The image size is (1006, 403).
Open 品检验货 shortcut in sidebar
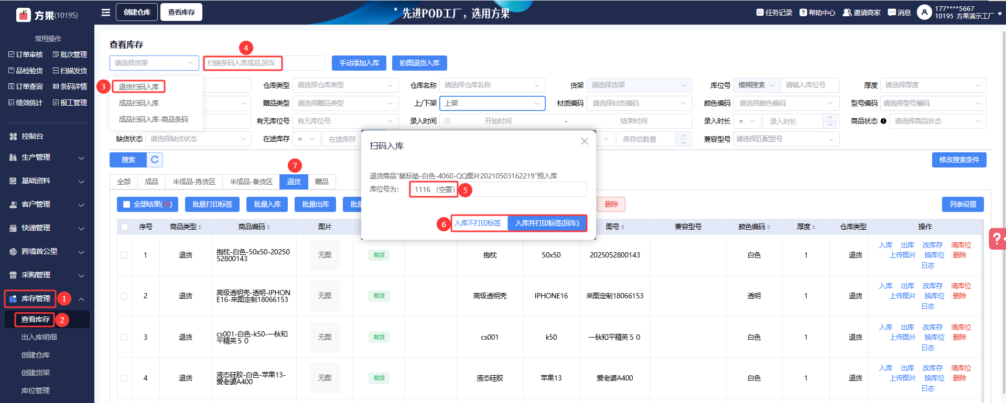pos(26,71)
